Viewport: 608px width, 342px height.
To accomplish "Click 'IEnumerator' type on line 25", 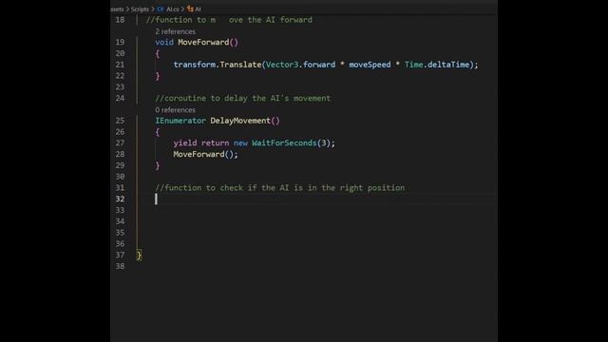I will (x=180, y=121).
